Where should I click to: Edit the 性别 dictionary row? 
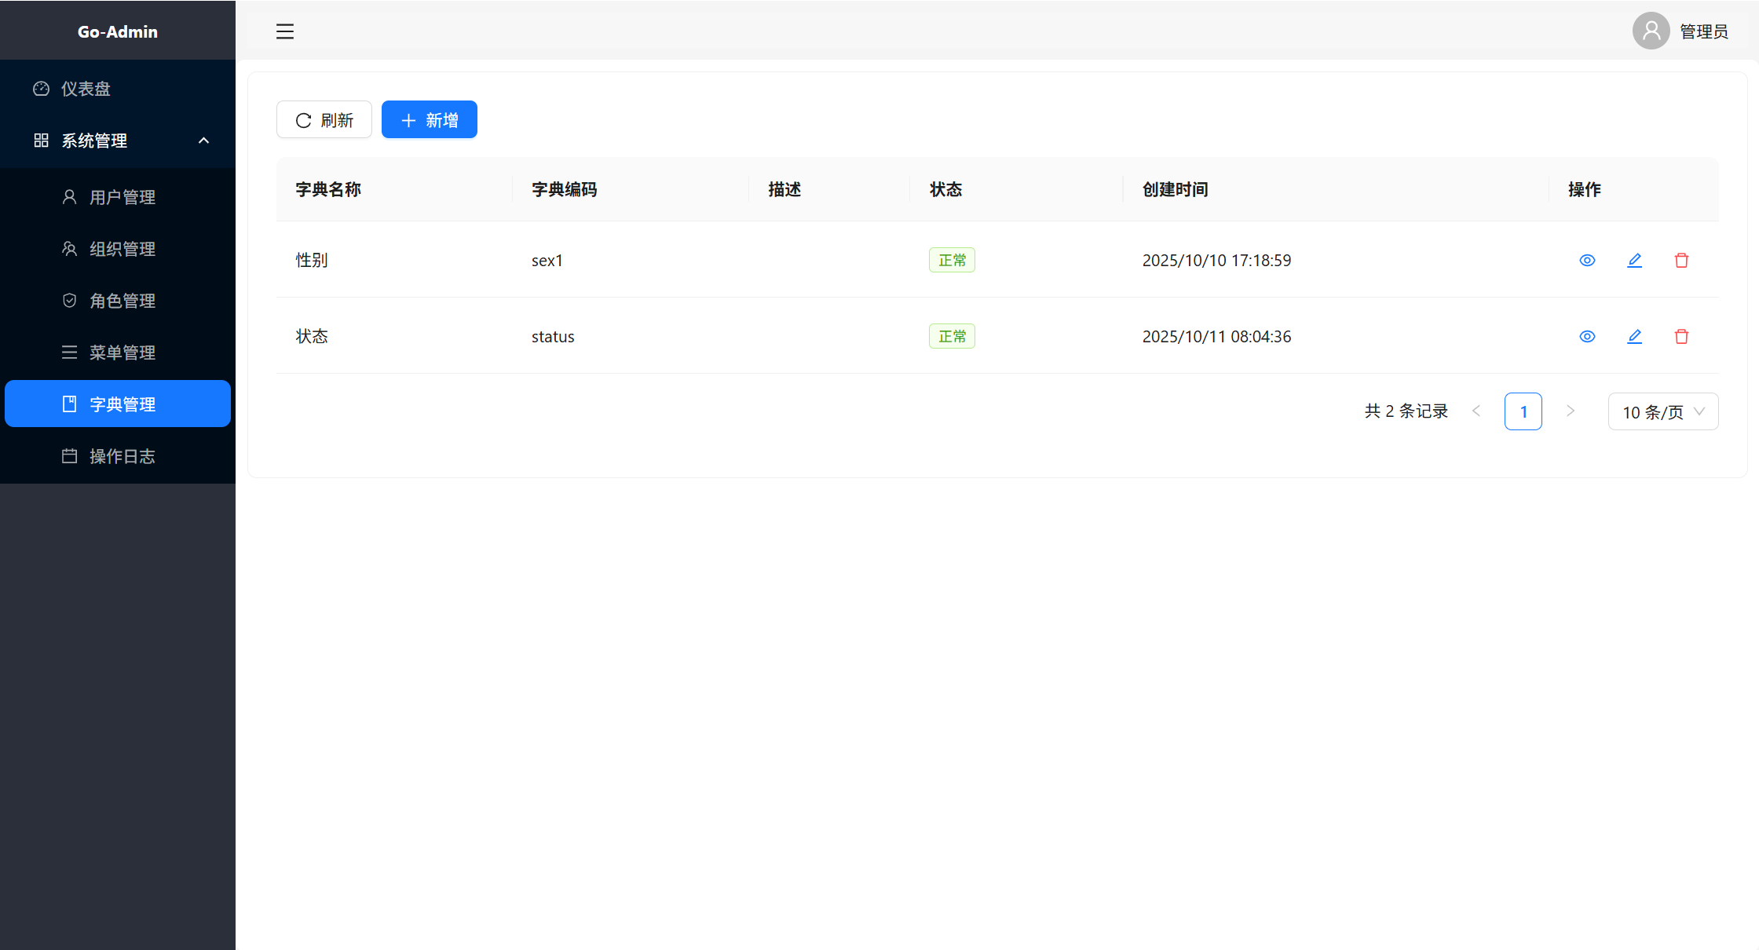point(1634,260)
